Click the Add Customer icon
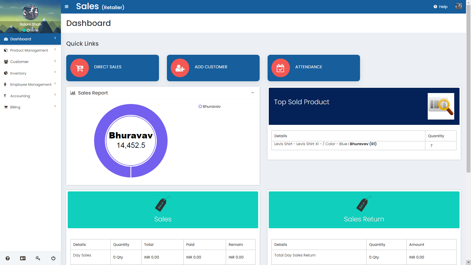This screenshot has height=265, width=471. coord(180,68)
